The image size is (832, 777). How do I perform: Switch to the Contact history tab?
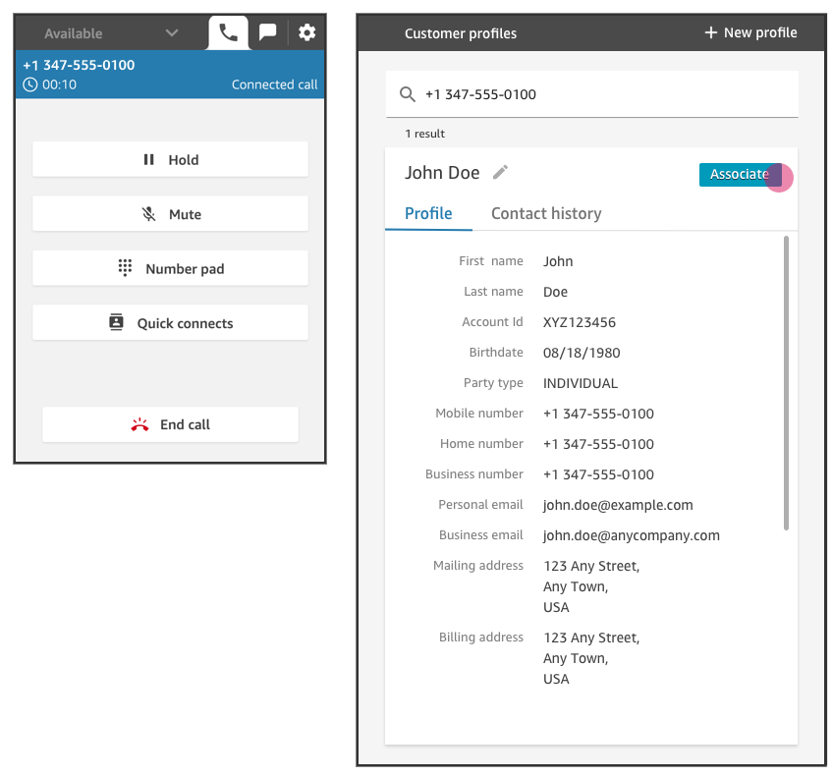pos(546,213)
